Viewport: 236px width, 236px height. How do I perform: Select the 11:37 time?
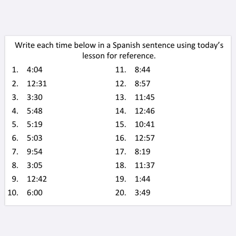[145, 165]
